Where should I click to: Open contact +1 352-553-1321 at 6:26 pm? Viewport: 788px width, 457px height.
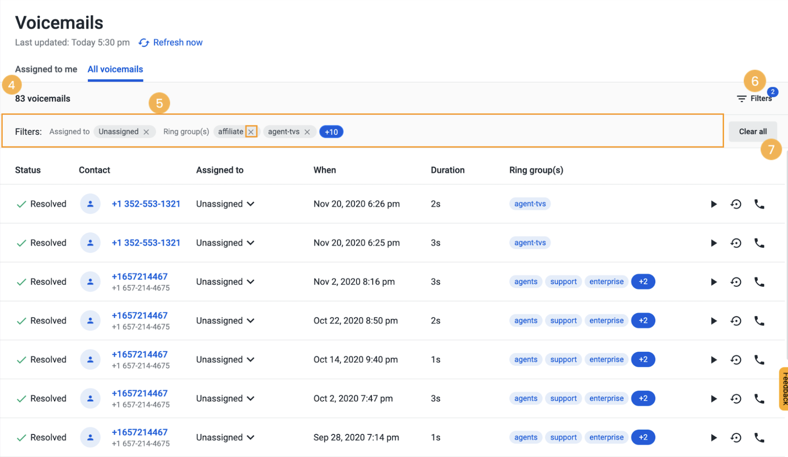point(146,204)
